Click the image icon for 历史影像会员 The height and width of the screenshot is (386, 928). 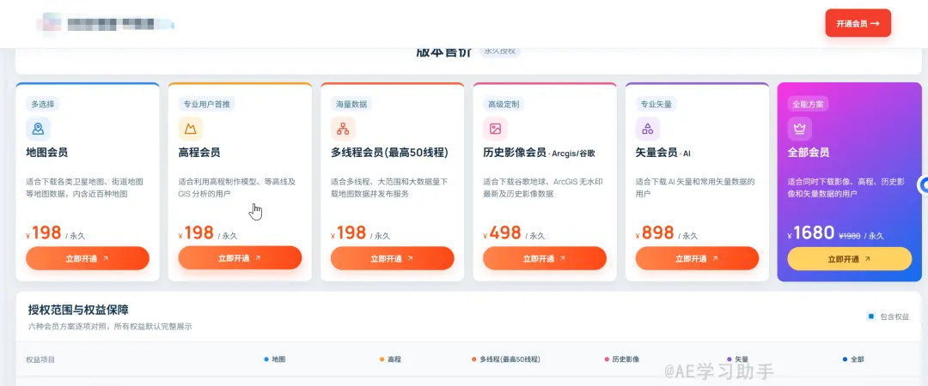pos(496,129)
